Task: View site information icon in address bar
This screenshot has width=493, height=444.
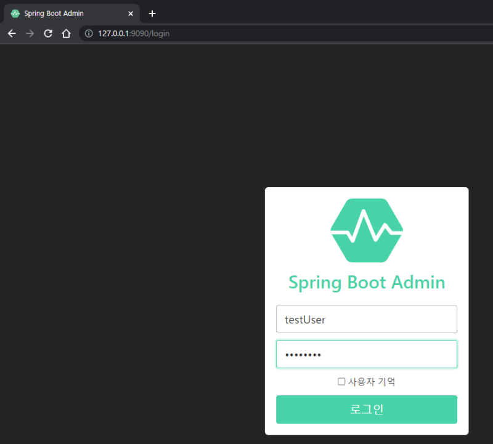Action: tap(89, 33)
